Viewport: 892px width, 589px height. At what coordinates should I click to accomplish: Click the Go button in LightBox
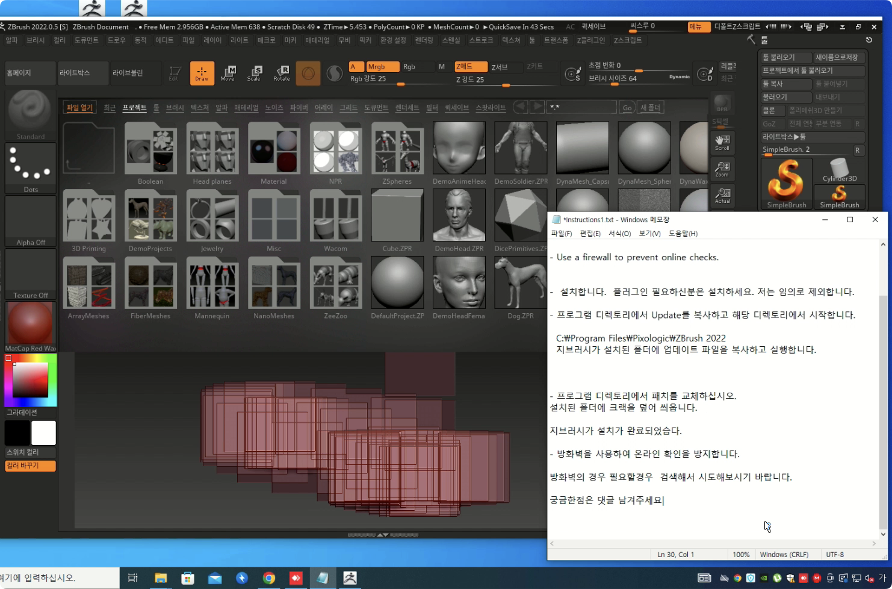(x=627, y=107)
